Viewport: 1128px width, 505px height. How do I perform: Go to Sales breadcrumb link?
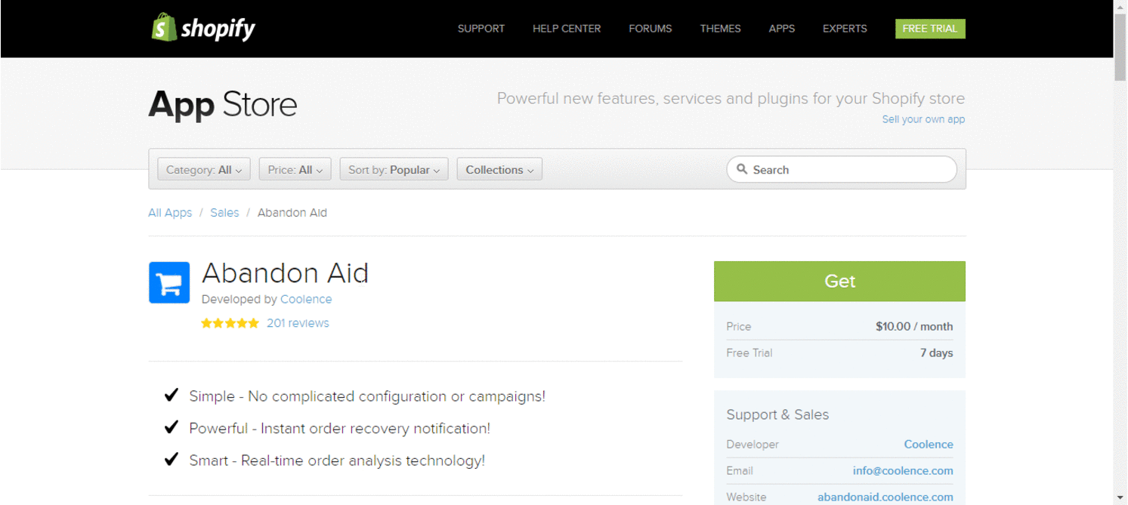point(224,213)
